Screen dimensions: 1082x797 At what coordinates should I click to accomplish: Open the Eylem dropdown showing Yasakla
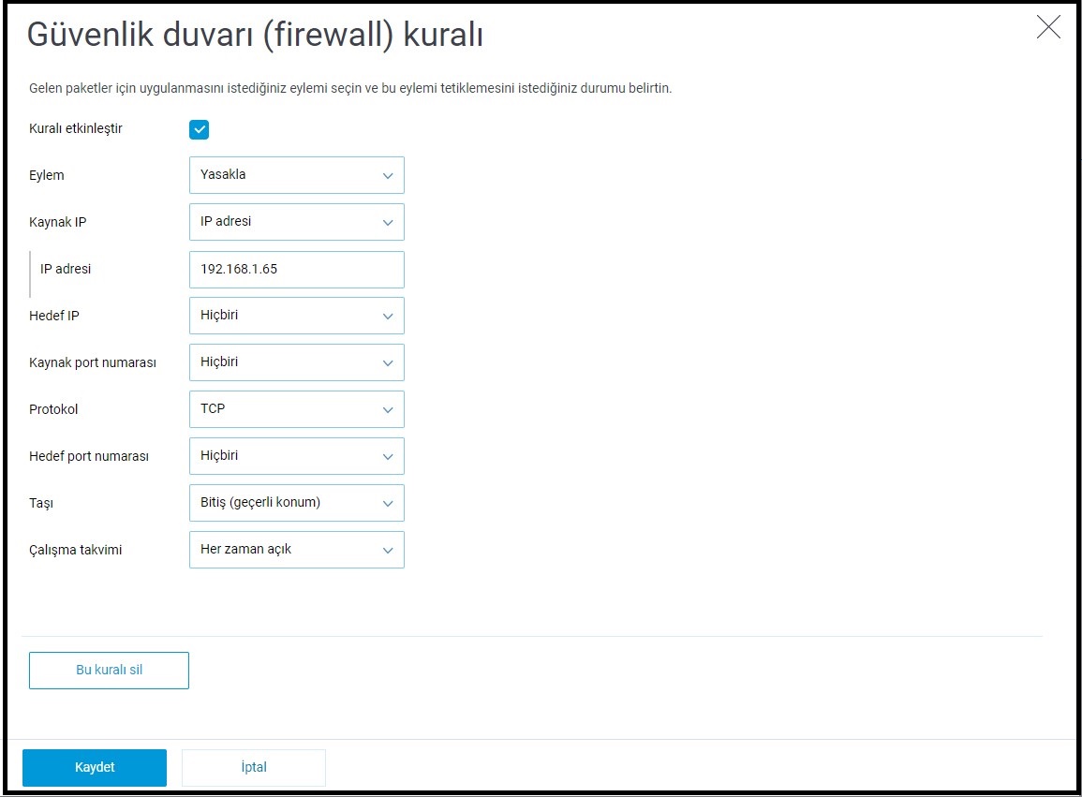[x=296, y=175]
